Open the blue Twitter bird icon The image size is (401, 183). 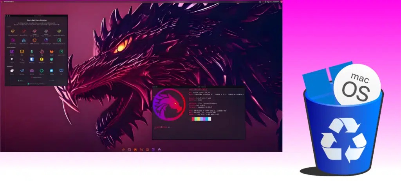[x=51, y=71]
